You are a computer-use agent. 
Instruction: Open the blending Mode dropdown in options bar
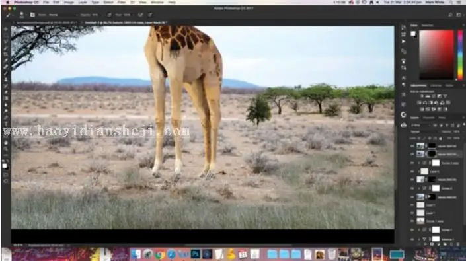63,15
